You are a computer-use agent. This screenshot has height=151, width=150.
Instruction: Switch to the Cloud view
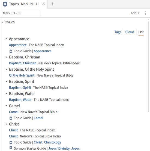click(130, 32)
